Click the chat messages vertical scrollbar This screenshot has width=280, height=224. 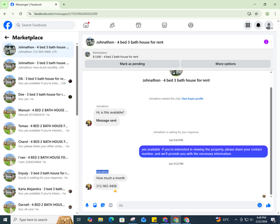271,141
